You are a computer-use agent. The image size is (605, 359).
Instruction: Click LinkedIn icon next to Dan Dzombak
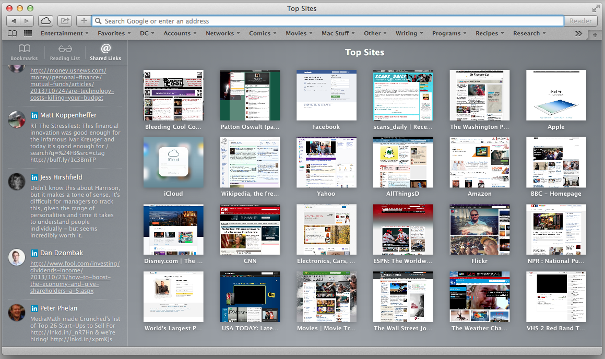(x=34, y=253)
